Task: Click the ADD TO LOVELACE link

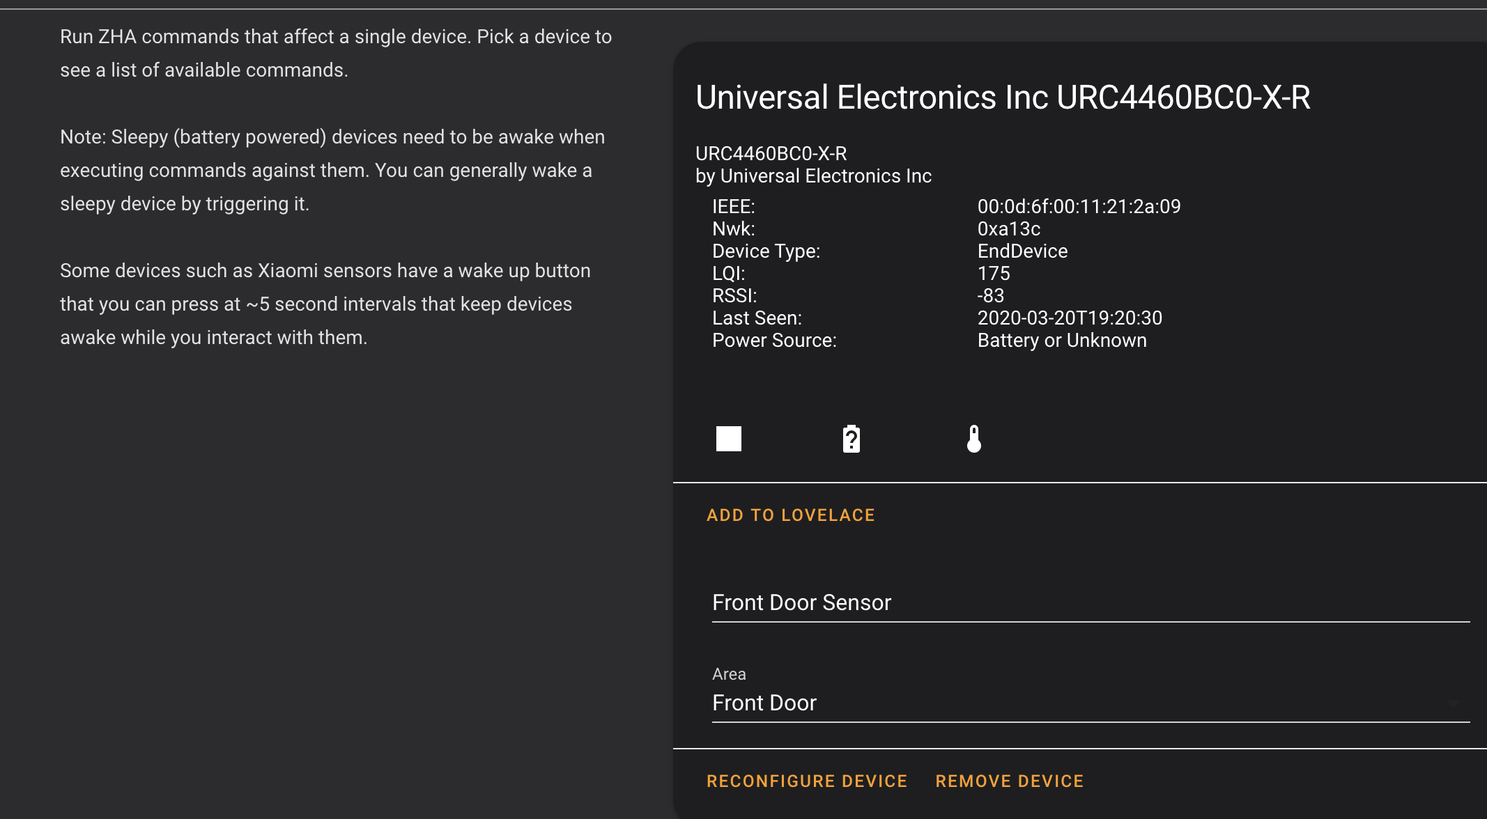Action: click(791, 515)
